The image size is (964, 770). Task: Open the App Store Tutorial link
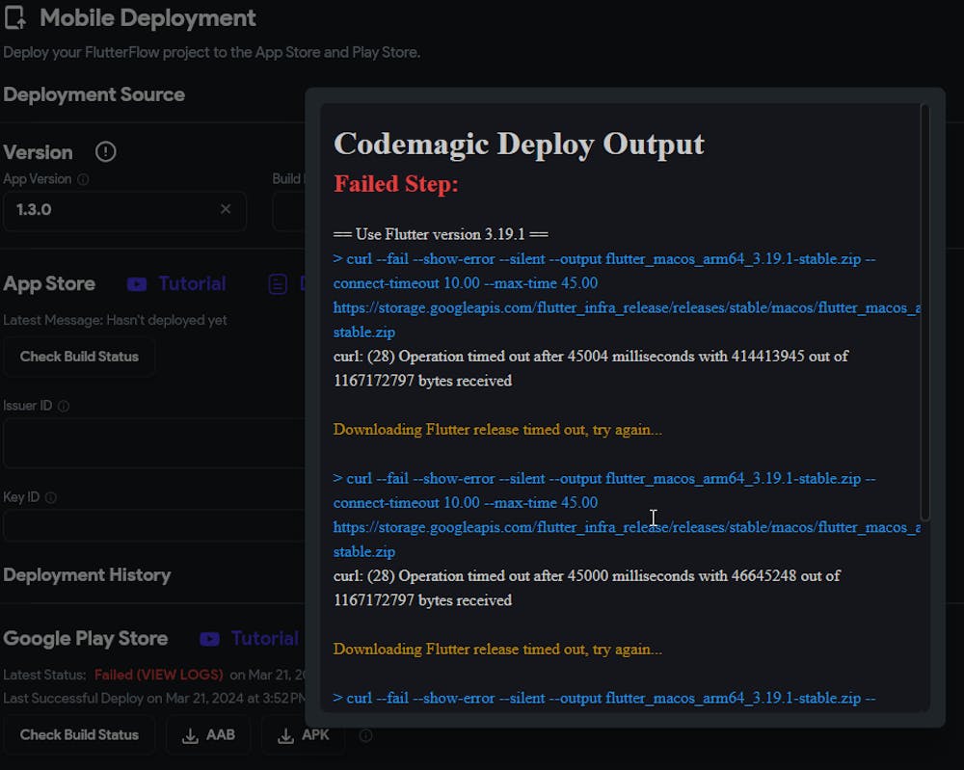[192, 284]
